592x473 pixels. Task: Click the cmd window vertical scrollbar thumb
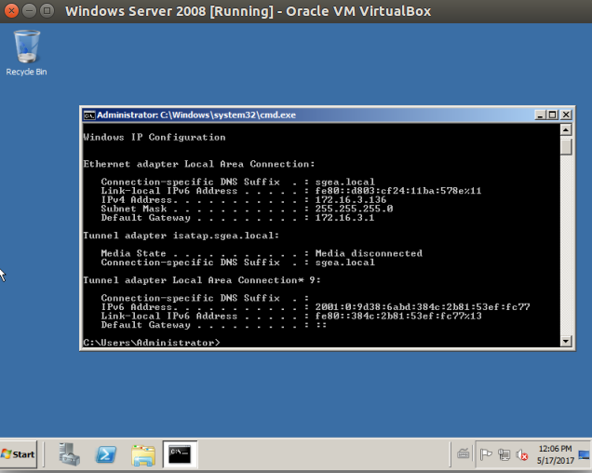(566, 147)
